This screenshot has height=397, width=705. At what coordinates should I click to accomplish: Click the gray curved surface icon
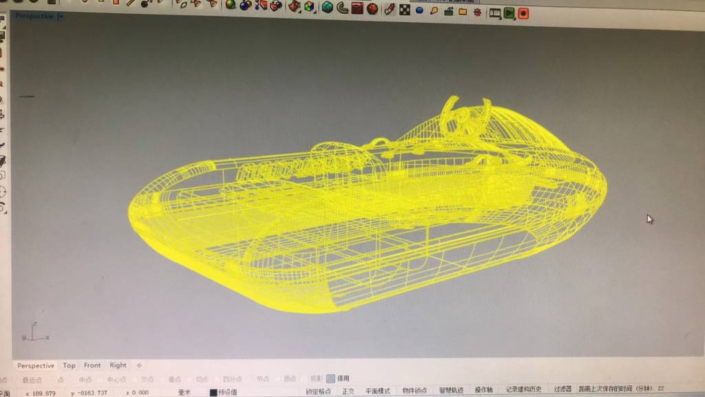pos(342,8)
